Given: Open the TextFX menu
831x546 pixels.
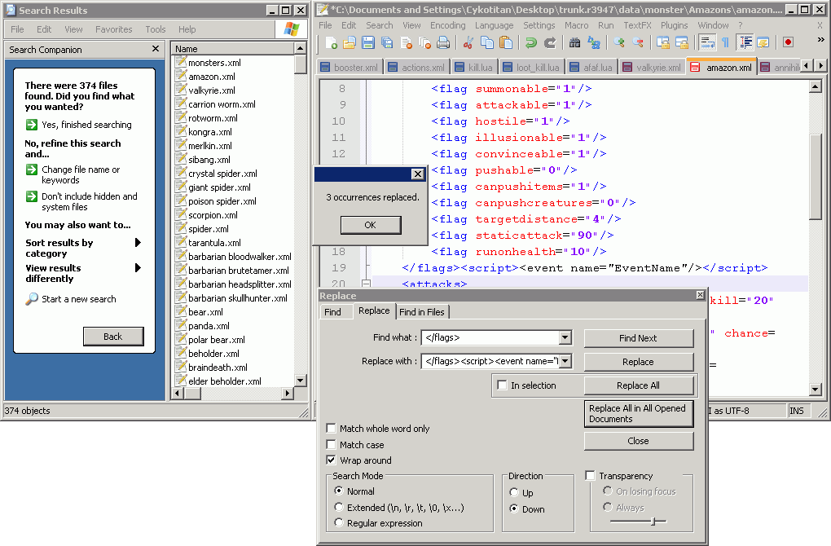Looking at the screenshot, I should (x=638, y=25).
